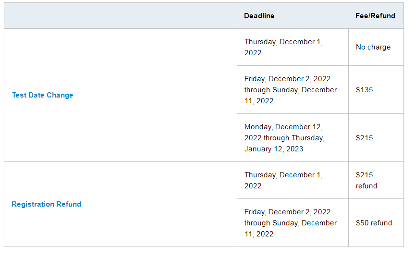Click the Deadline column header
The width and height of the screenshot is (415, 259).
tap(259, 16)
